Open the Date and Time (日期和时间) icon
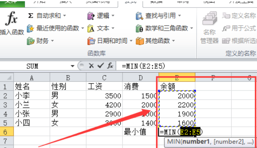257x148 pixels. [x=91, y=41]
